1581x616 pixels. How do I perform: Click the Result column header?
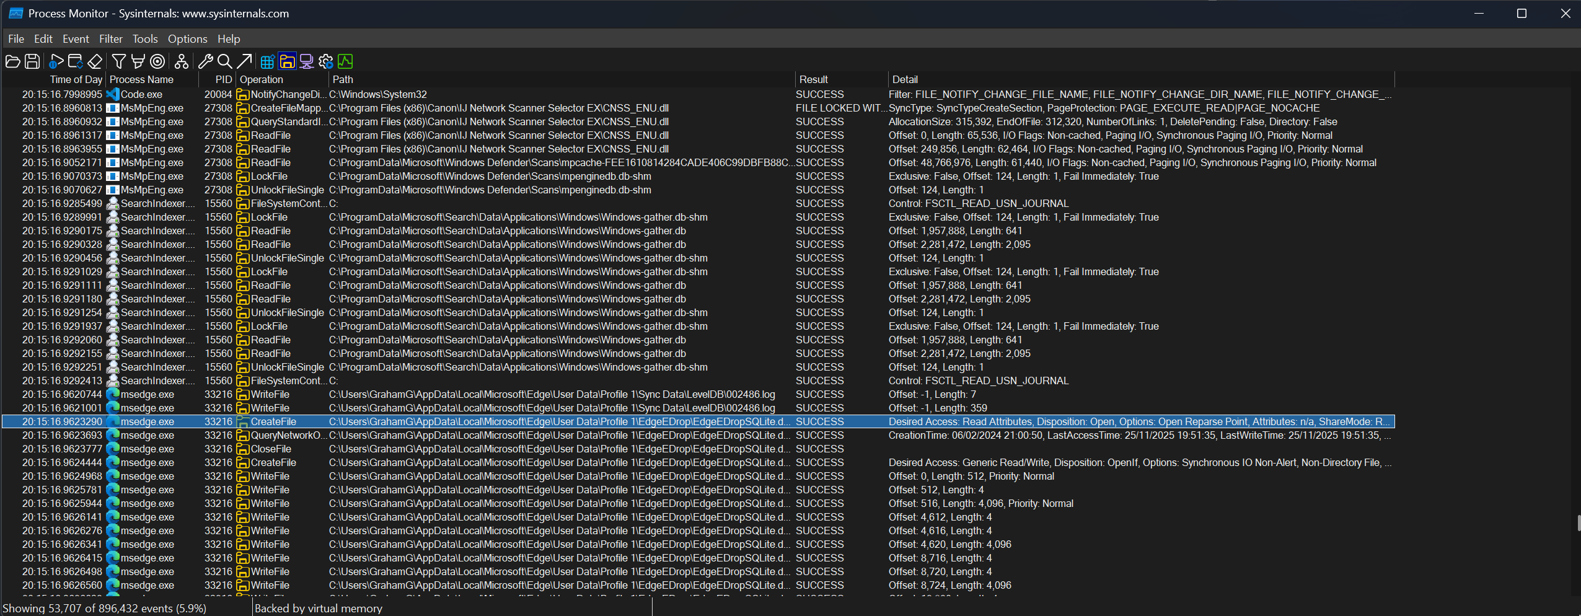click(x=813, y=79)
